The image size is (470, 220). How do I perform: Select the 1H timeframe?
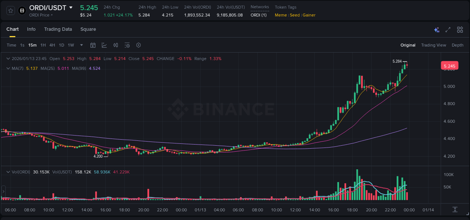pyautogui.click(x=42, y=45)
